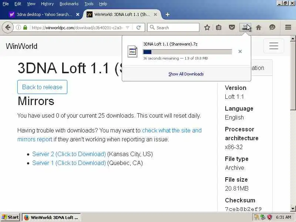296x222 pixels.
Task: Open the Edit menu
Action: (x=18, y=4)
